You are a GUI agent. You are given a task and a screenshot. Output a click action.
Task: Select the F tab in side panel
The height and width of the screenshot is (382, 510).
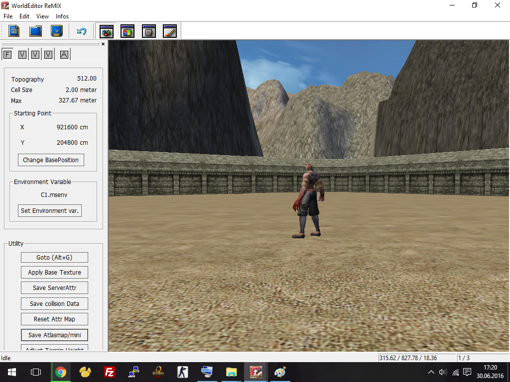point(7,55)
